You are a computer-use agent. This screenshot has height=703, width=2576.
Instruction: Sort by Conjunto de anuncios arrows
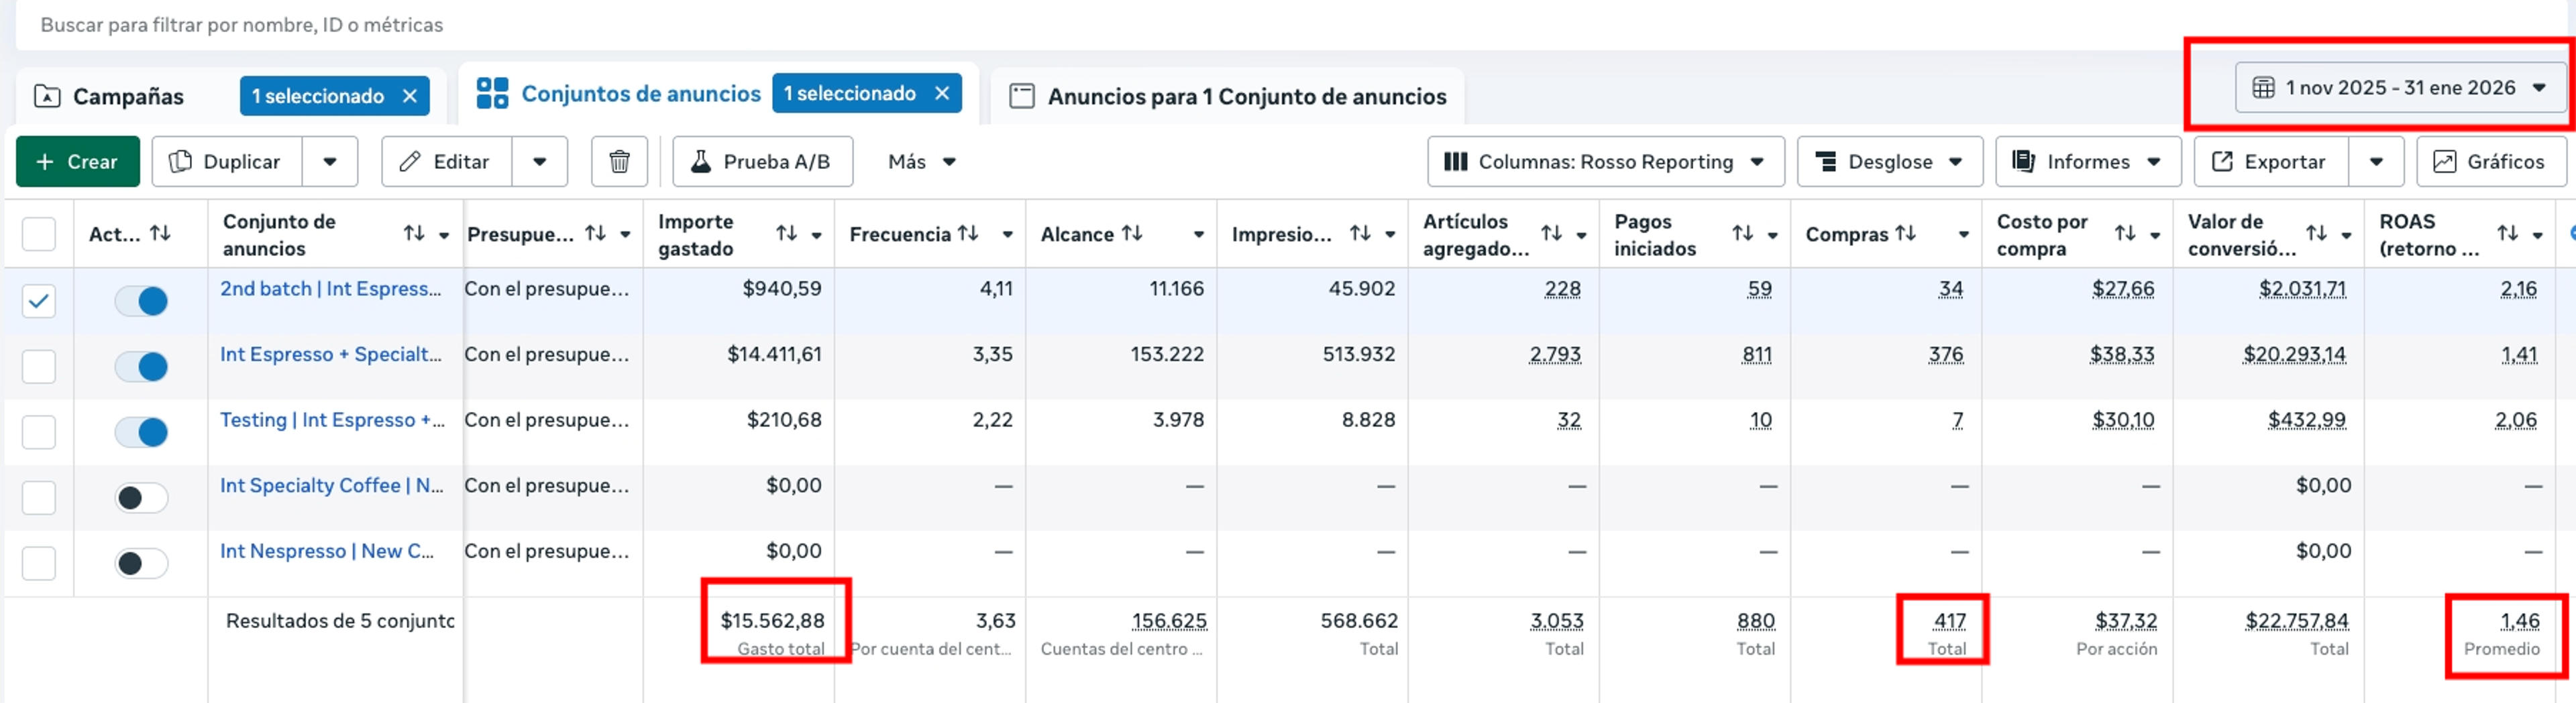point(413,234)
